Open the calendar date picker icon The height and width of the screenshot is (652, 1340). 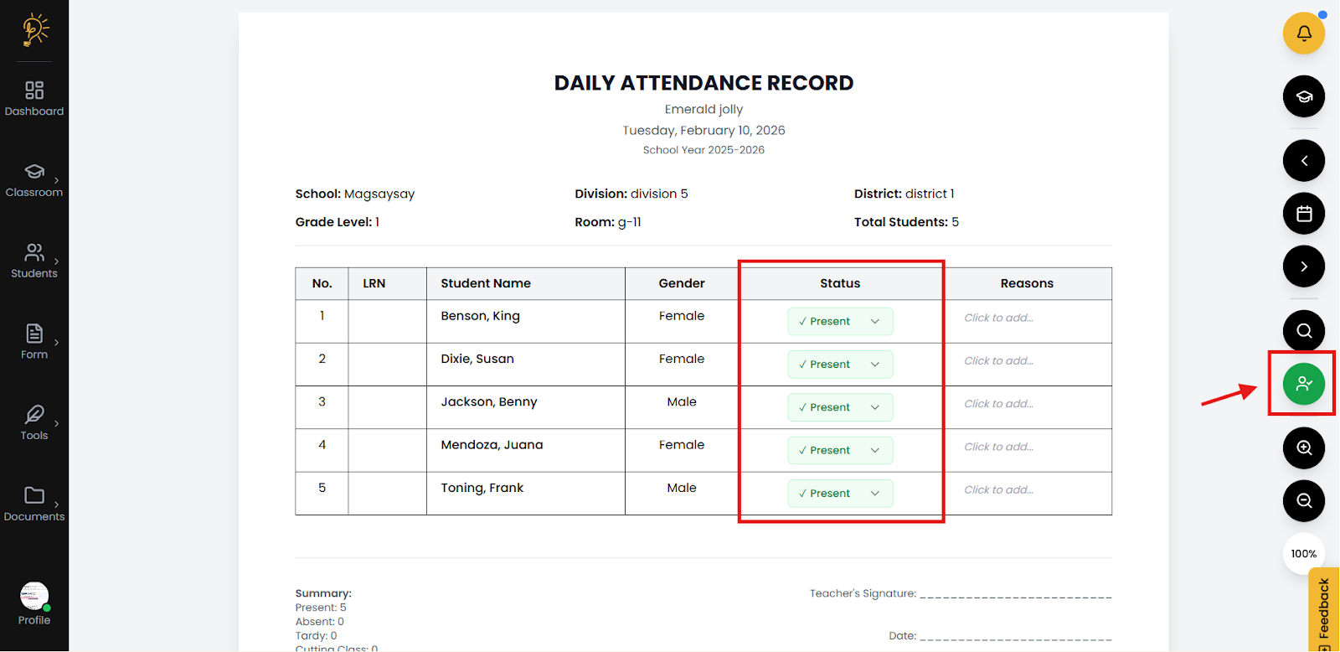click(x=1304, y=214)
